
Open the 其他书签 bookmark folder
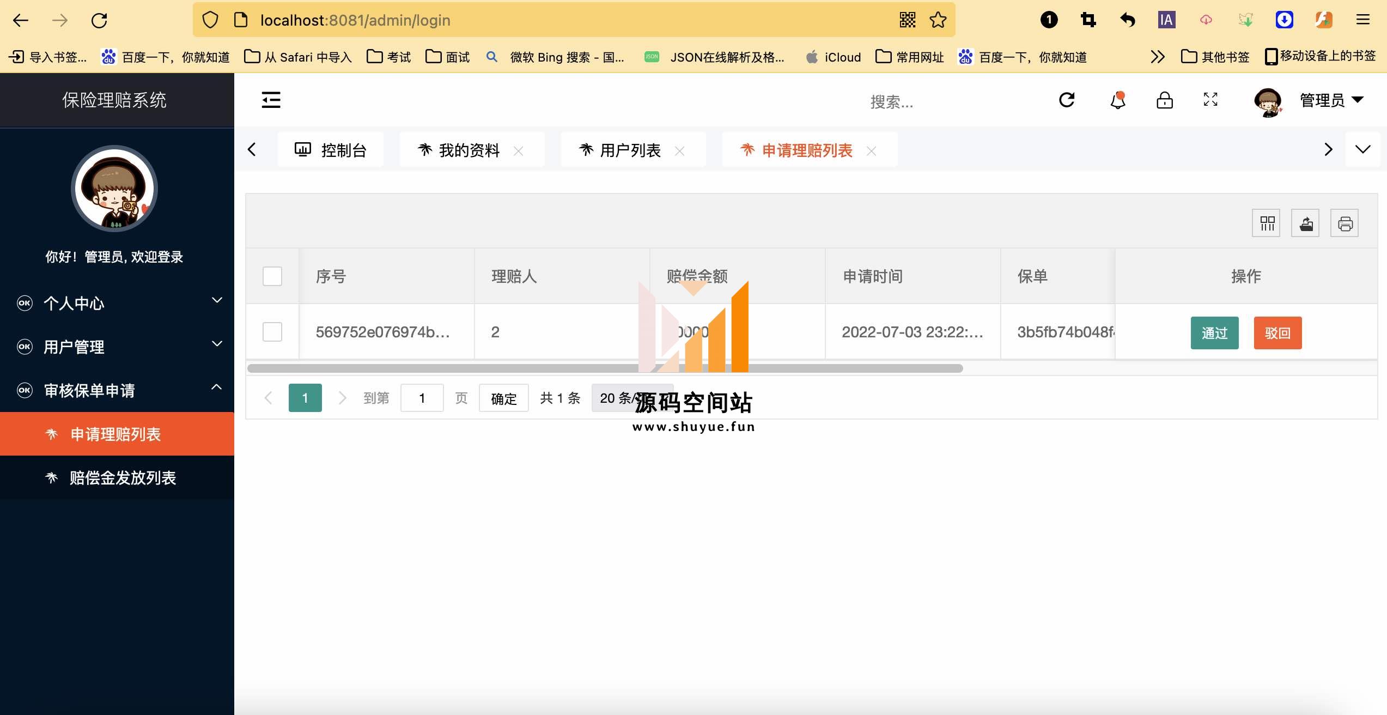coord(1215,57)
